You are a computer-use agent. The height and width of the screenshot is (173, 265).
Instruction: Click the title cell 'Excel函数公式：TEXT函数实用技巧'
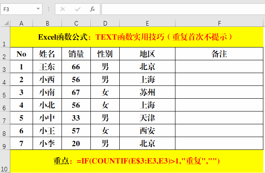pos(137,37)
